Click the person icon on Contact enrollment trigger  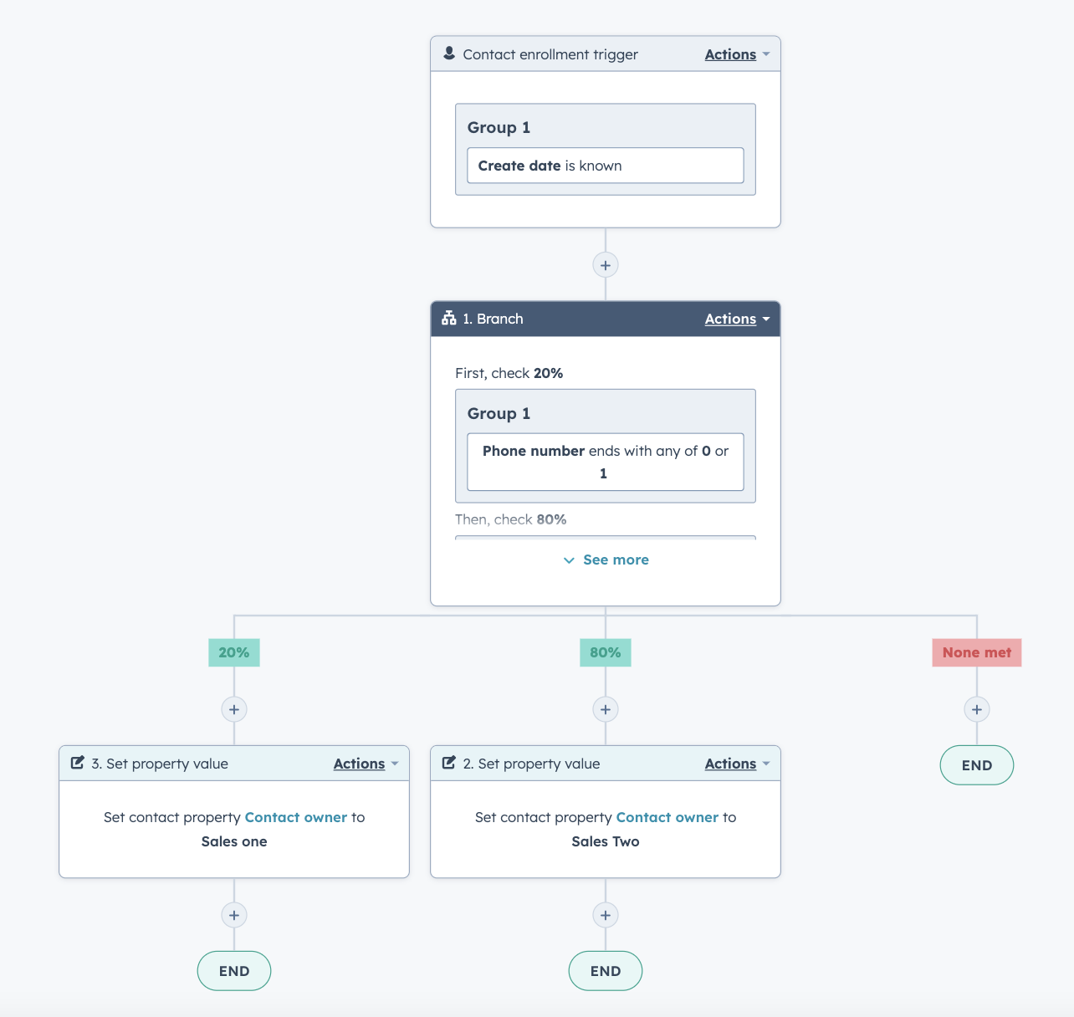click(x=449, y=54)
